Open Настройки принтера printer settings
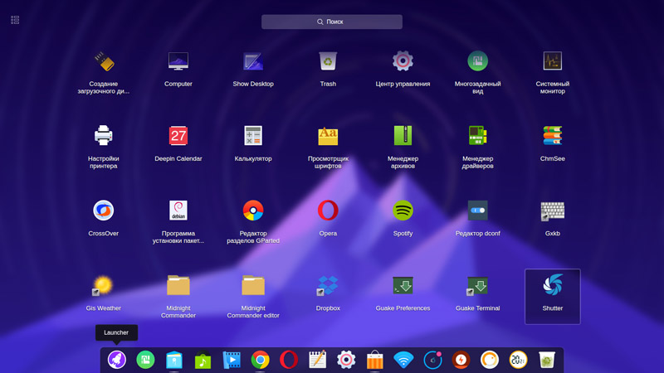The height and width of the screenshot is (373, 664). click(x=103, y=136)
